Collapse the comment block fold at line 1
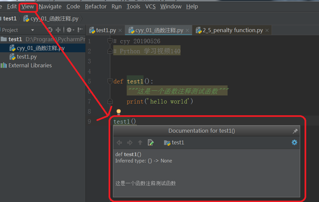The height and width of the screenshot is (202, 319). tap(110, 41)
